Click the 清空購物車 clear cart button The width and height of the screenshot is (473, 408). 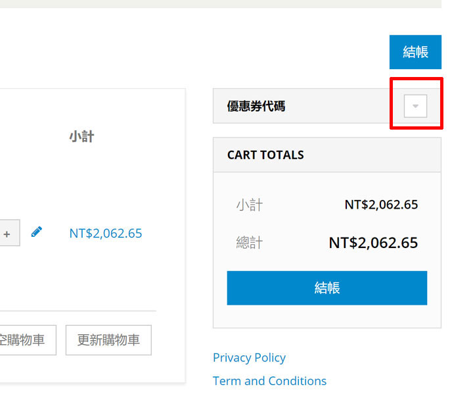pos(25,340)
